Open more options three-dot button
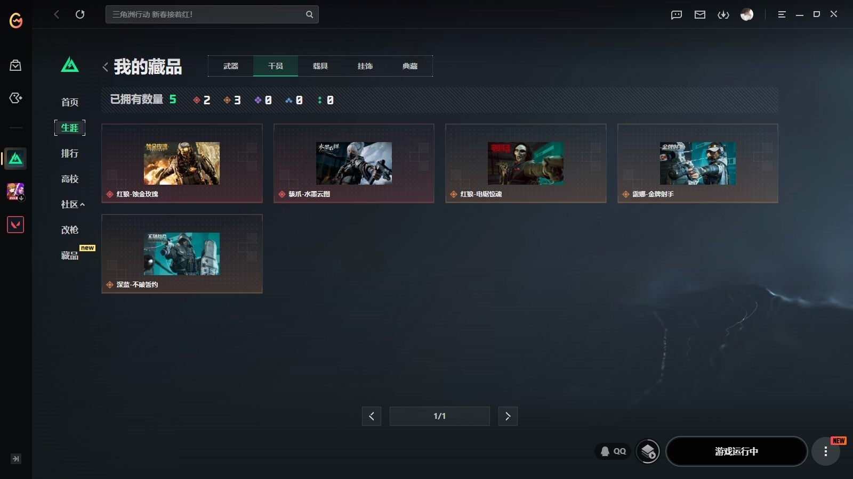The width and height of the screenshot is (853, 479). [x=826, y=451]
